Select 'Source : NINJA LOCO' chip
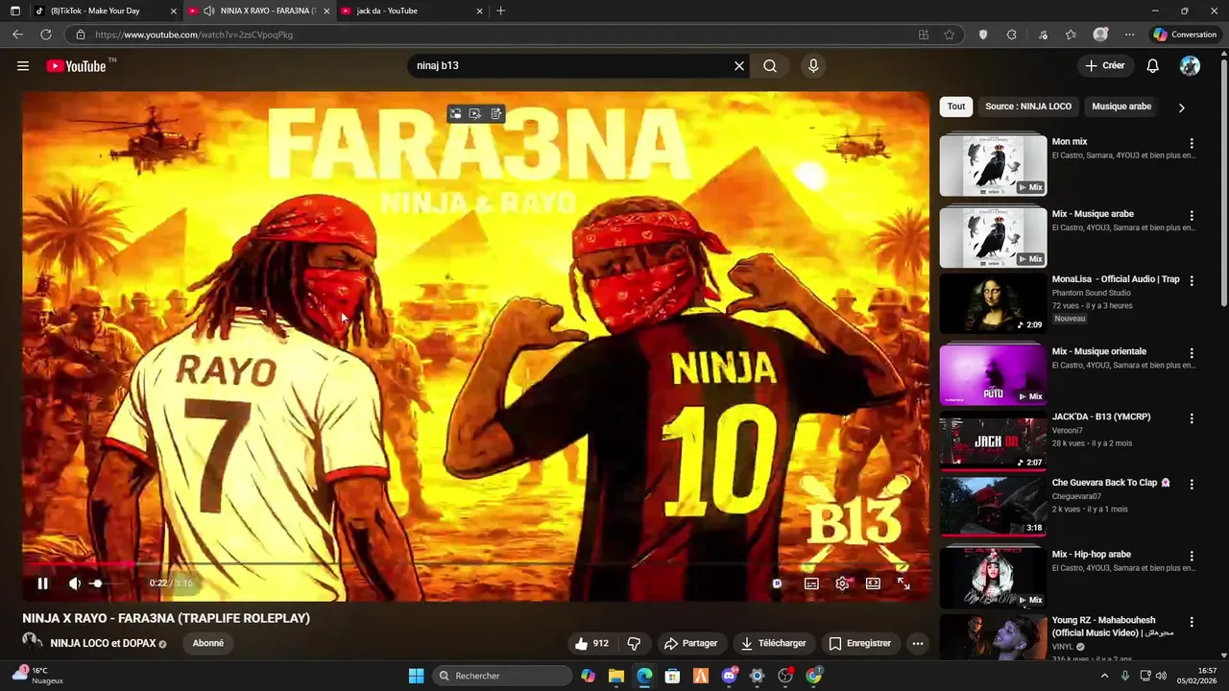 pos(1028,107)
